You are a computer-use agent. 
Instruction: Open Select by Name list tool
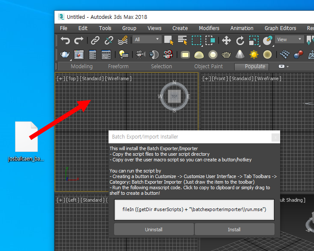pos(182,40)
